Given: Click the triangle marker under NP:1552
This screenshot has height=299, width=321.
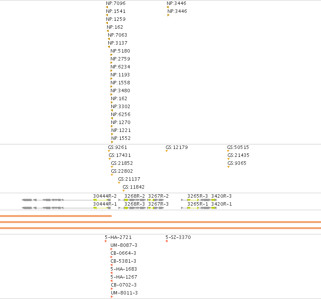Looking at the screenshot, I should point(112,142).
